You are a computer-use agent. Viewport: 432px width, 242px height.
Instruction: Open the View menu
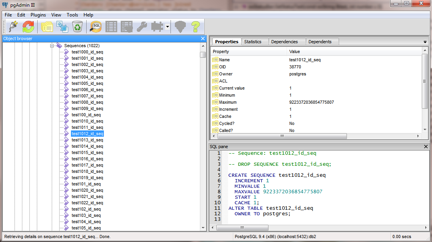[56, 15]
